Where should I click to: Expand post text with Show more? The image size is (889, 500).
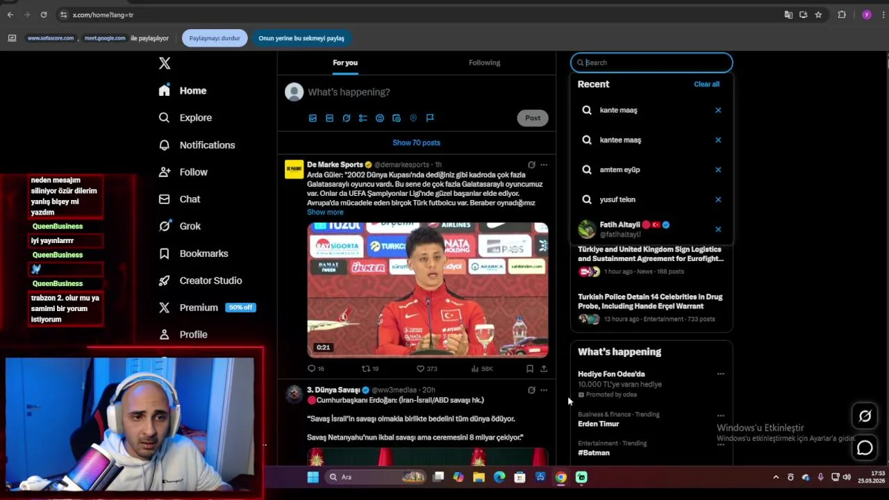[x=325, y=212]
